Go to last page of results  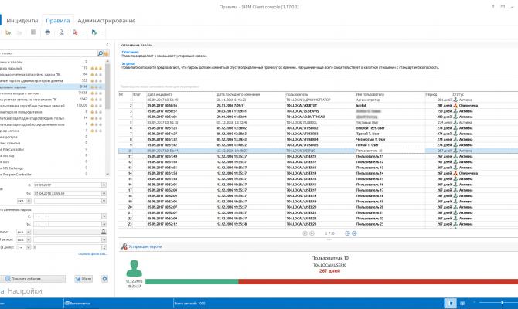click(354, 233)
